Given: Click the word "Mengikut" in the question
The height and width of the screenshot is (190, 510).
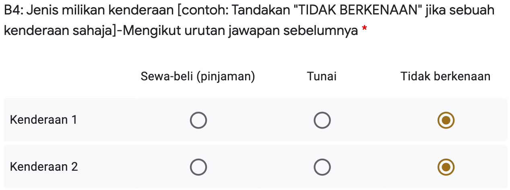Looking at the screenshot, I should [151, 30].
